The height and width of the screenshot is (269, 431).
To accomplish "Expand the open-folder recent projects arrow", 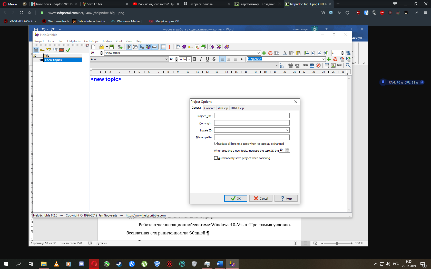I will pyautogui.click(x=107, y=47).
